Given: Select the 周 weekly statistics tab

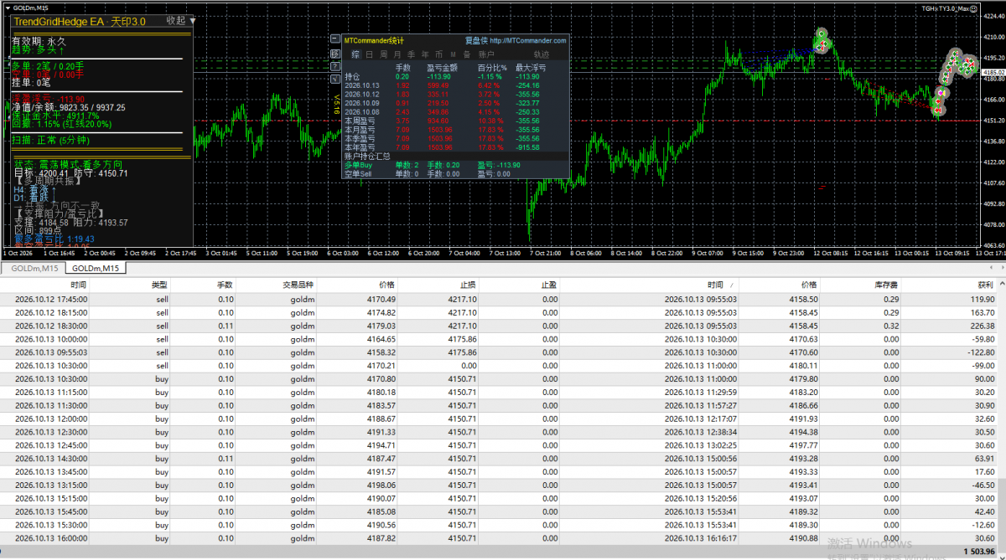Looking at the screenshot, I should pyautogui.click(x=383, y=54).
